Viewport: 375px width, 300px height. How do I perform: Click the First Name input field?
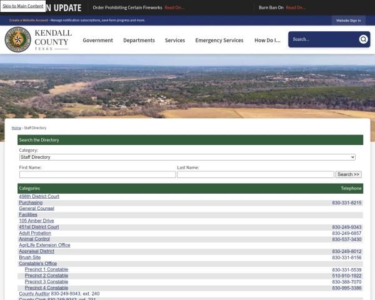tap(97, 174)
